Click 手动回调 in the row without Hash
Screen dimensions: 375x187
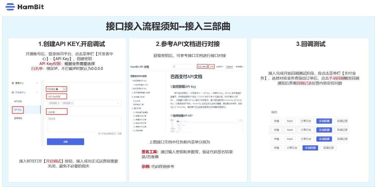pos(310,148)
